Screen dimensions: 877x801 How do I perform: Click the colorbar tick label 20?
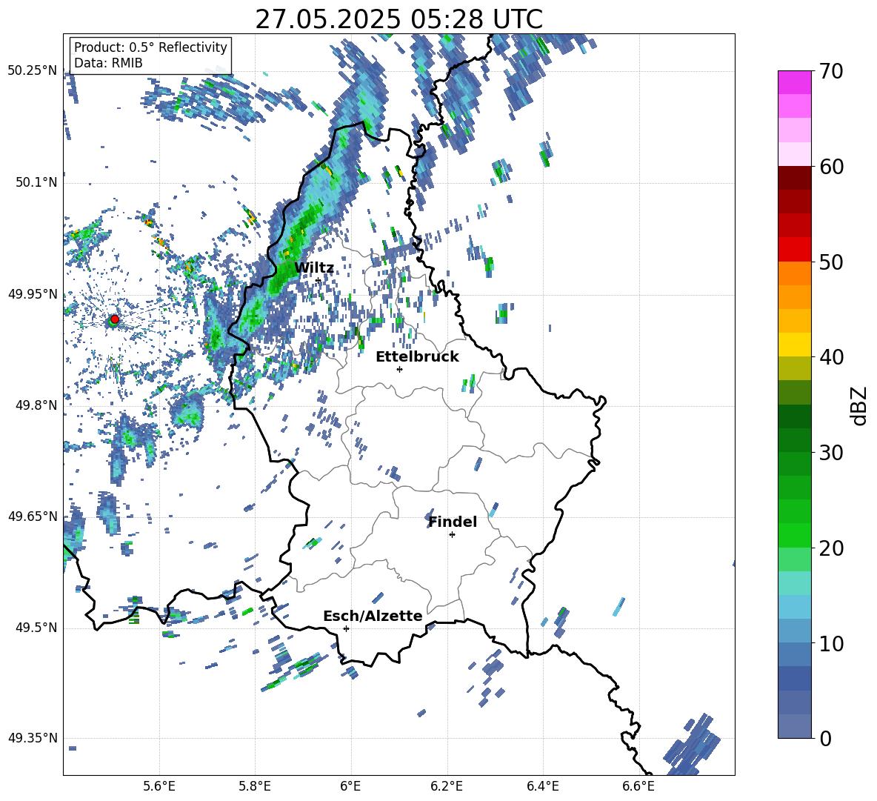[830, 548]
